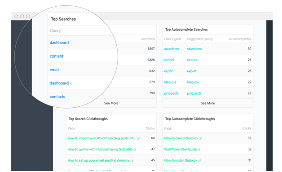This screenshot has width=282, height=172.
Task: Open 'salesforce' in Suggested Query column
Action: point(194,49)
